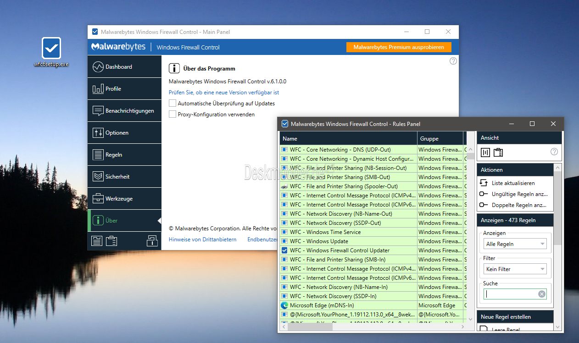Viewport: 579px width, 343px height.
Task: Click the Aktionen panel header
Action: tap(515, 170)
